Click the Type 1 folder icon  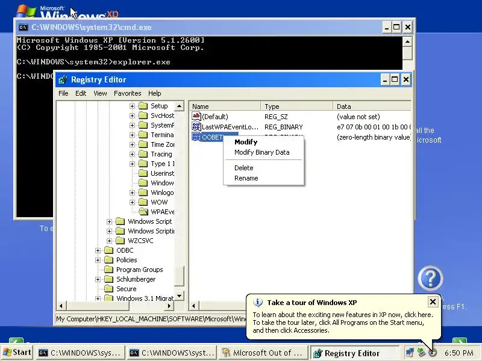(143, 164)
